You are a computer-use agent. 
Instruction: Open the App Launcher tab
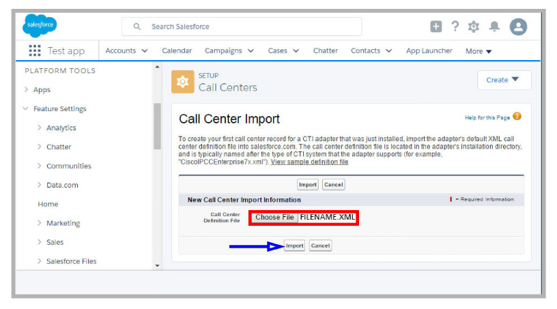(x=429, y=50)
